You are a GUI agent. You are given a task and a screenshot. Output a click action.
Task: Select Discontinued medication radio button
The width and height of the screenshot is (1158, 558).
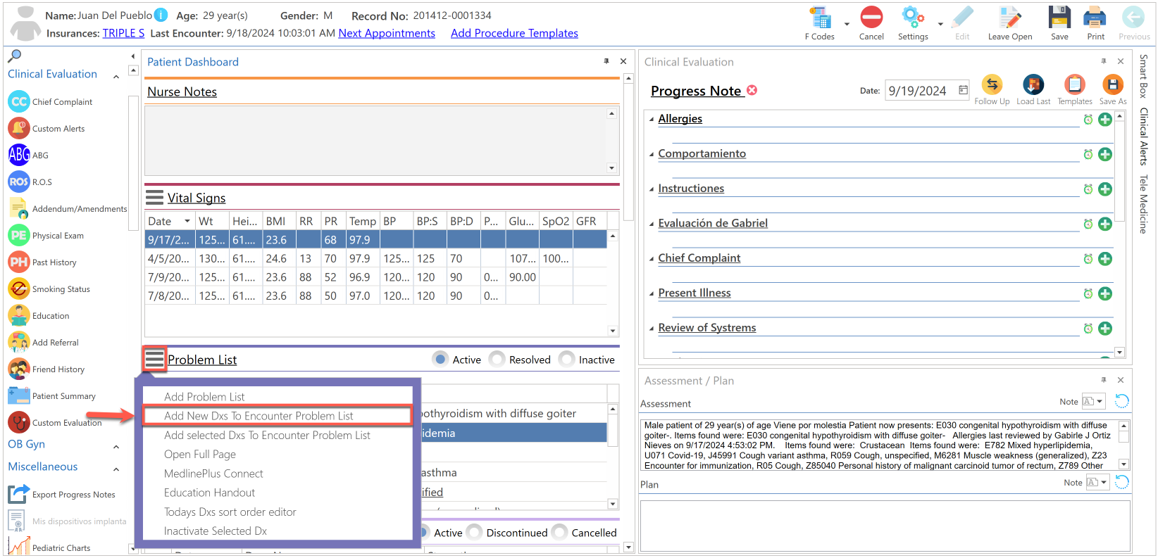[x=474, y=532]
